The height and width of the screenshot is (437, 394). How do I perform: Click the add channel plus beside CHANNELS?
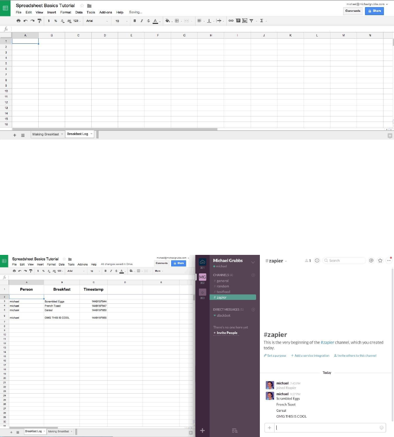pos(253,275)
